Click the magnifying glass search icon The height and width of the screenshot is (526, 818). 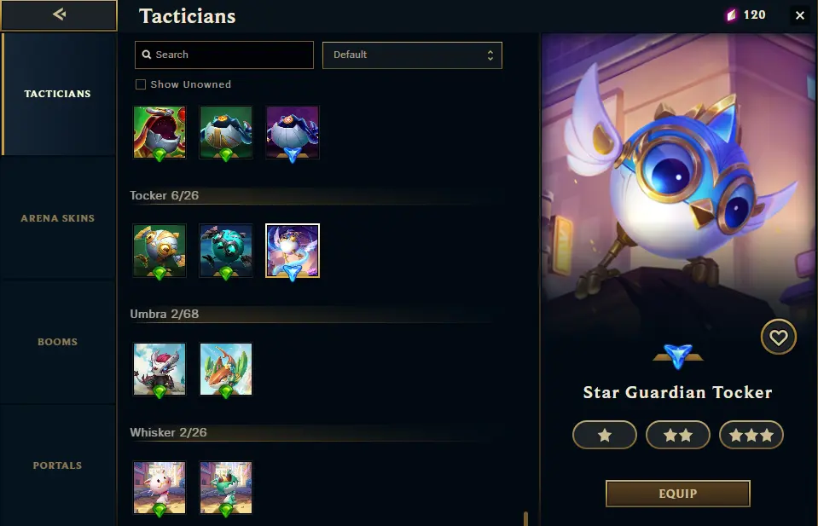pyautogui.click(x=147, y=55)
